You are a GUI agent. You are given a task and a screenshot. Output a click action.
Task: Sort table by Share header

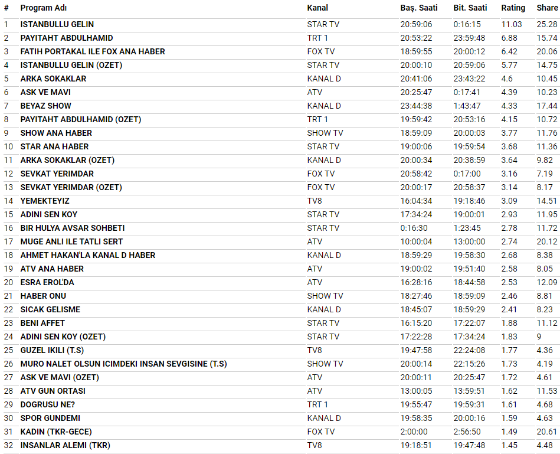click(547, 8)
